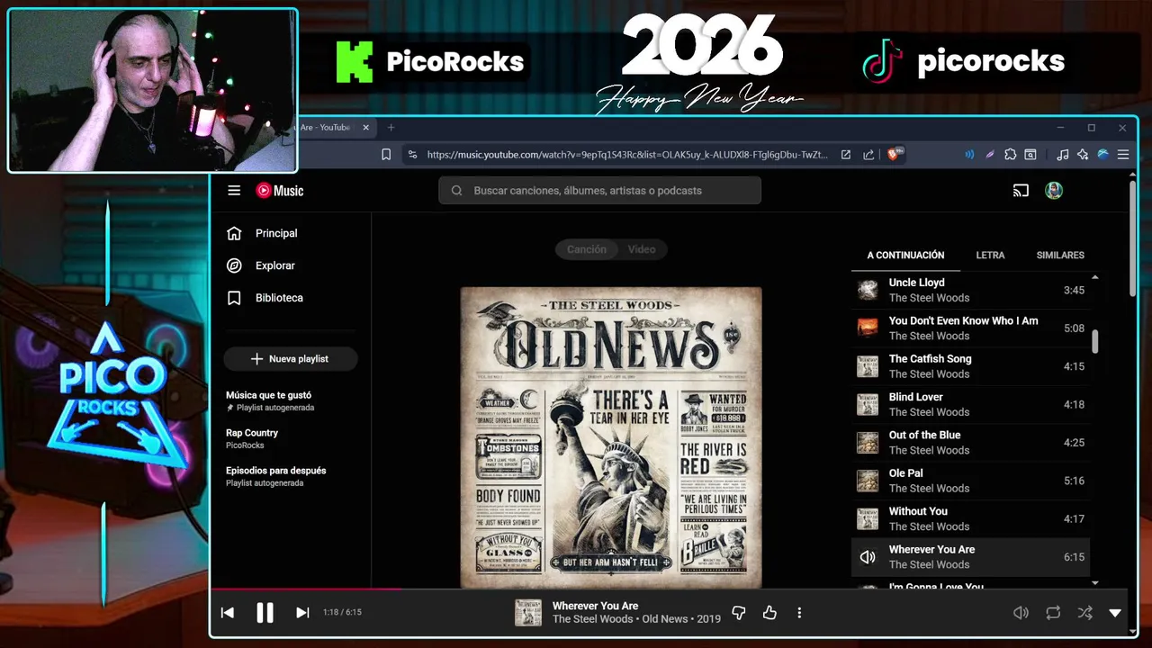Open the hamburger guide menu beside Music logo
Image resolution: width=1152 pixels, height=648 pixels.
(x=234, y=191)
